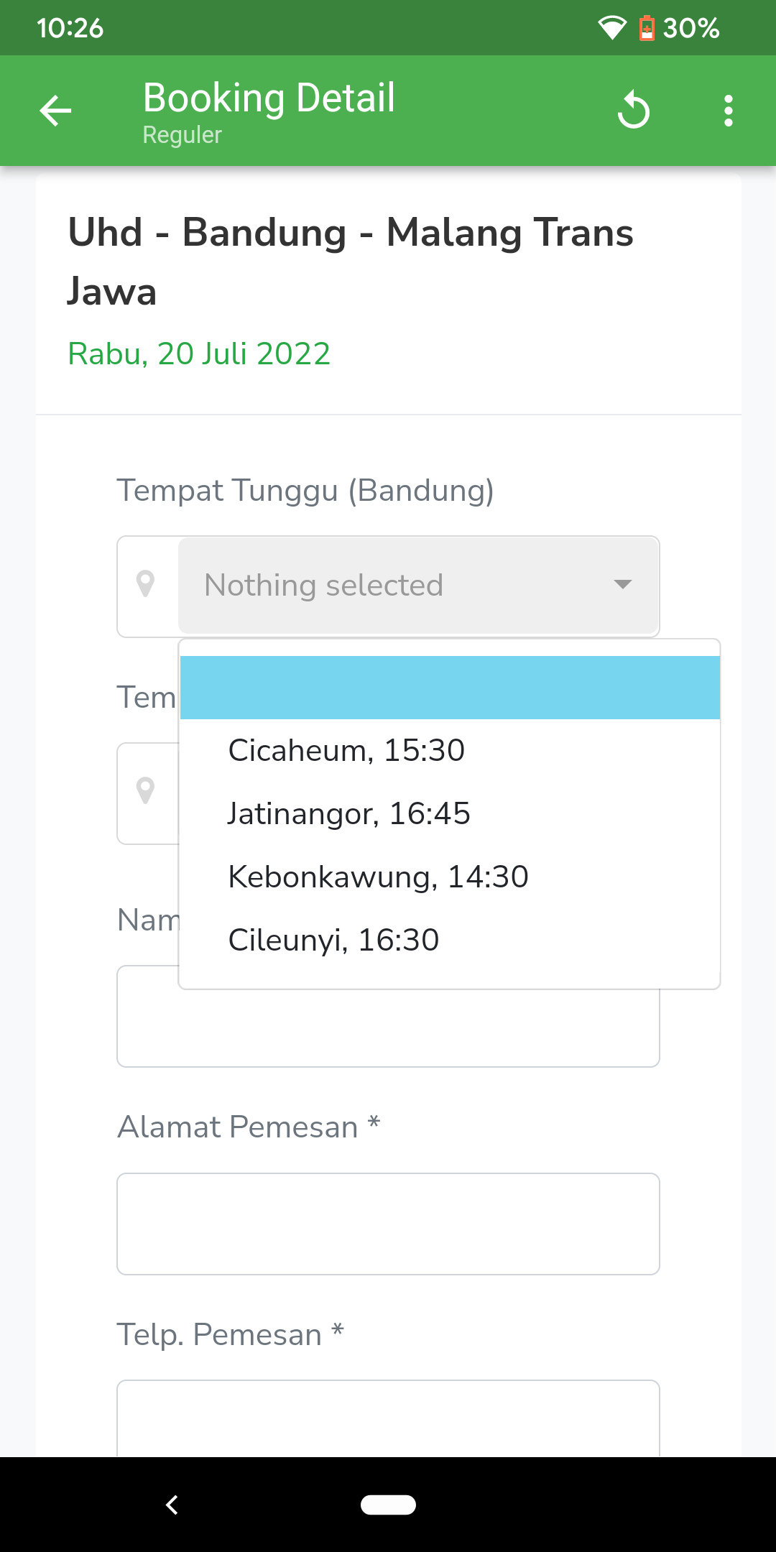
Task: Tap the home pill navigation button
Action: coord(388,1505)
